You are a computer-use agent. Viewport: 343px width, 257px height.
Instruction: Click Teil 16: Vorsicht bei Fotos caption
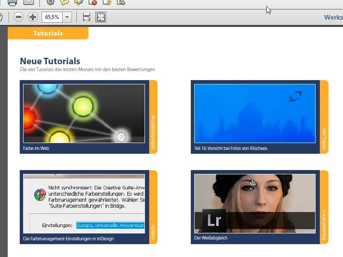pos(231,148)
